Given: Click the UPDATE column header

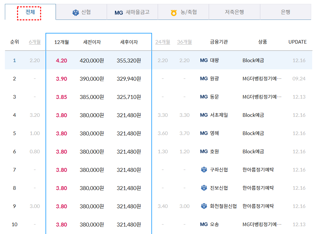Looking at the screenshot, I should pyautogui.click(x=298, y=42).
